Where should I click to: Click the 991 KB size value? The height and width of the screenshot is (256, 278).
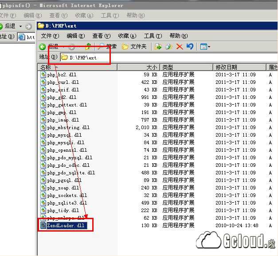click(149, 97)
